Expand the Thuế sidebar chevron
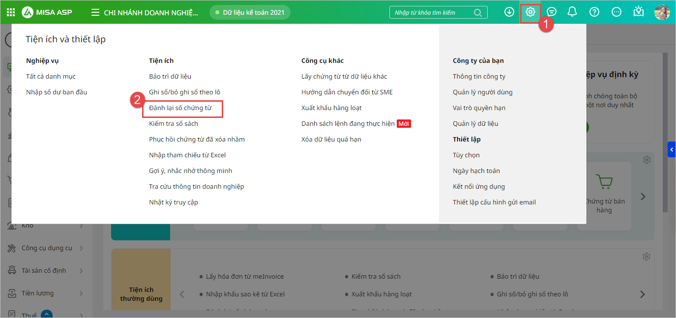Viewport: 676px width, 318px height. tap(82, 315)
